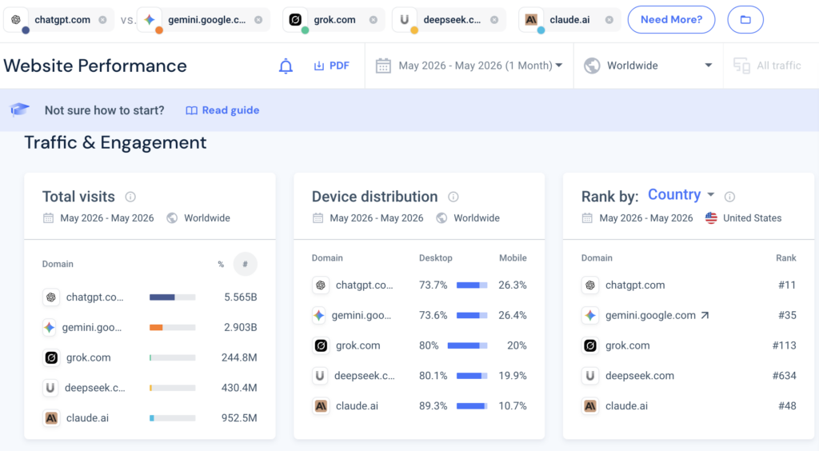Open gemini.google.com link in Rank card
This screenshot has width=819, height=451.
click(650, 315)
